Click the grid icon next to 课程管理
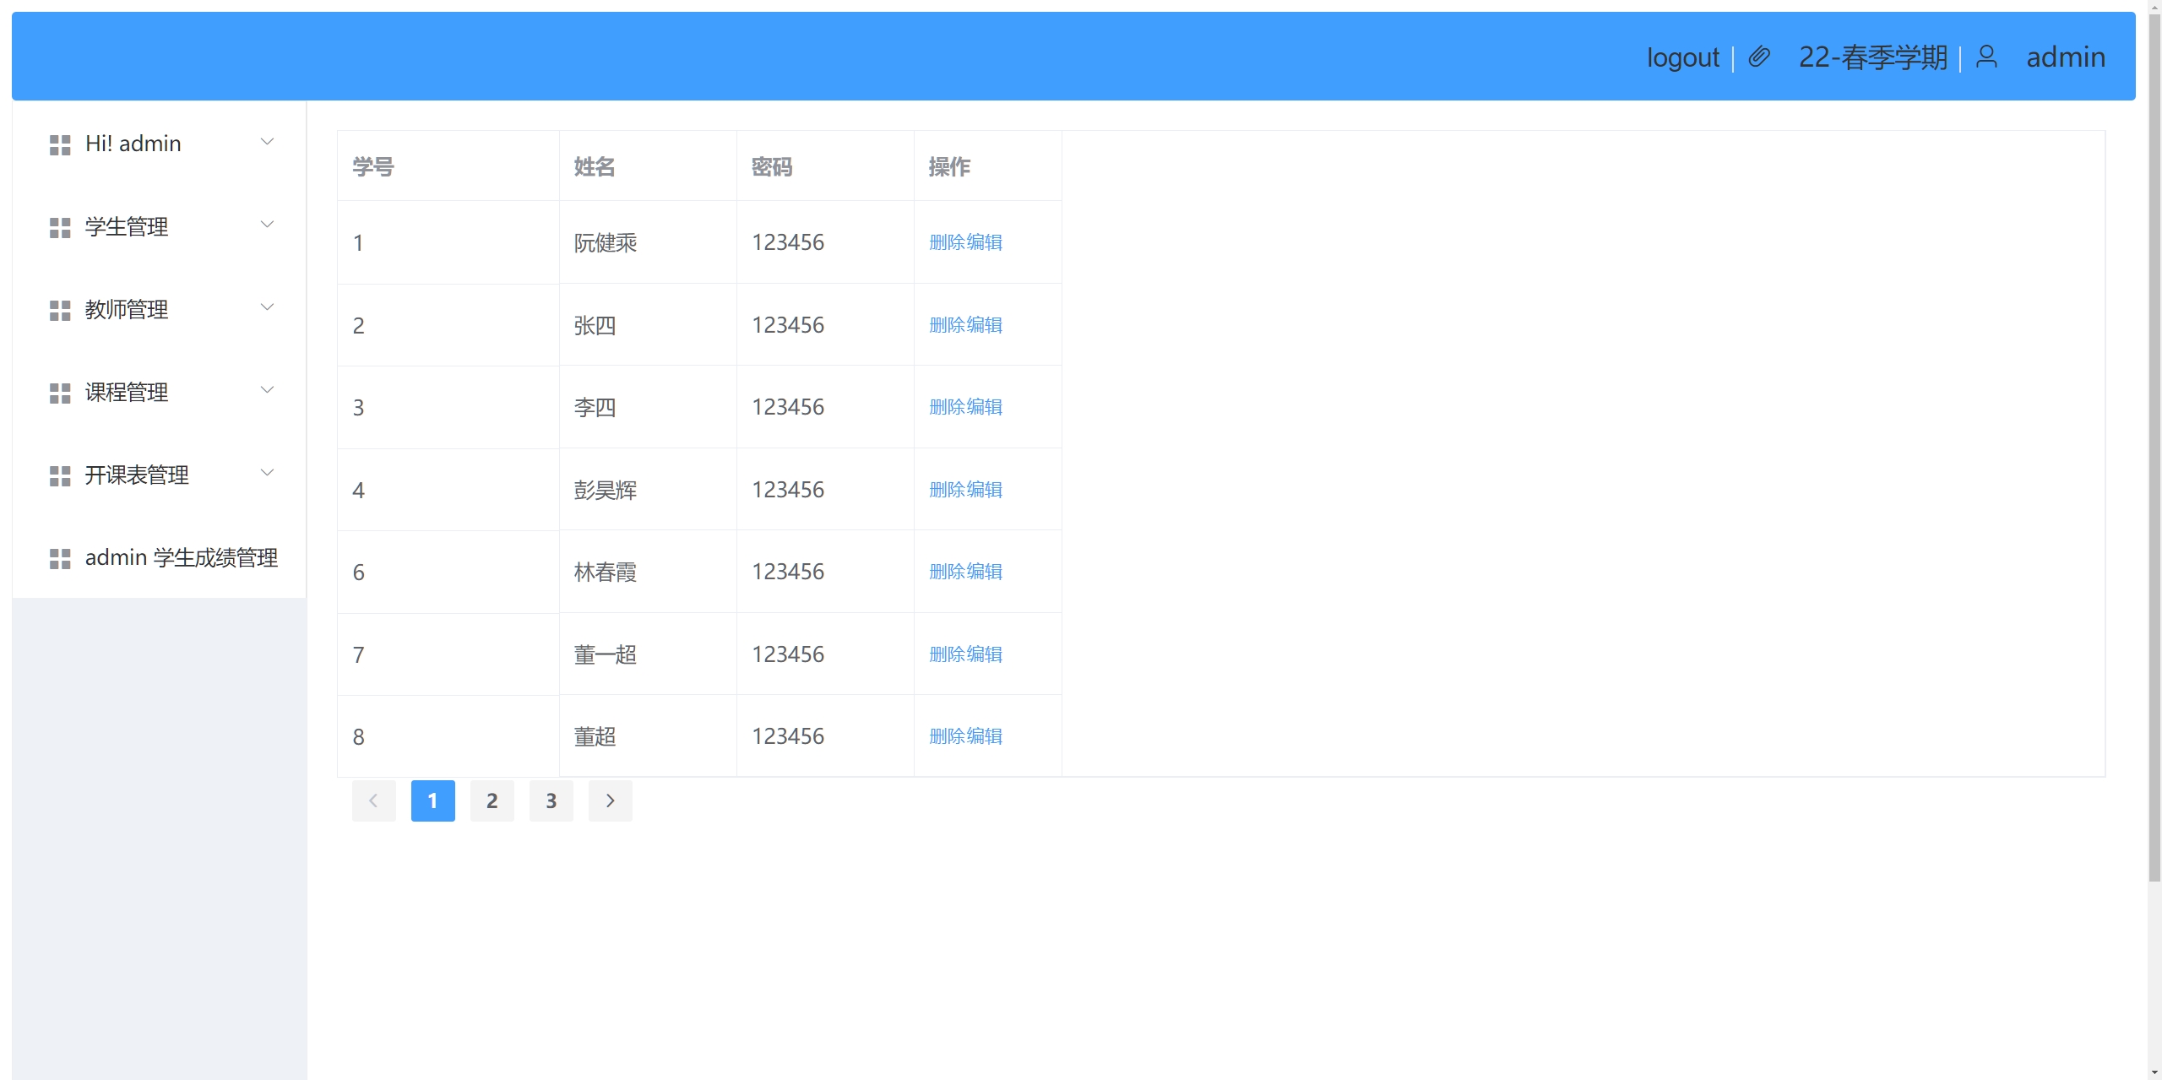 click(60, 393)
